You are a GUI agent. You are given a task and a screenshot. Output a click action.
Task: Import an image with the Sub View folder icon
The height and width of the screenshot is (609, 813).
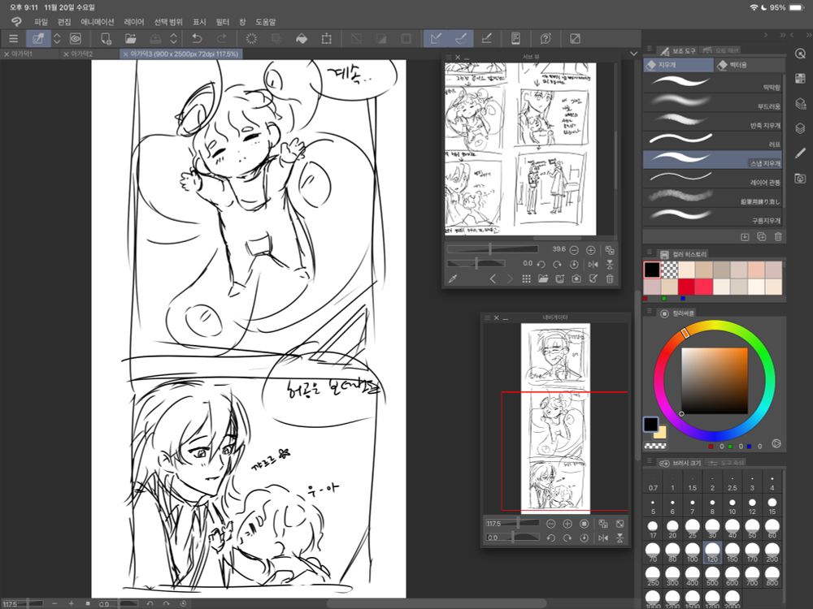pyautogui.click(x=543, y=279)
